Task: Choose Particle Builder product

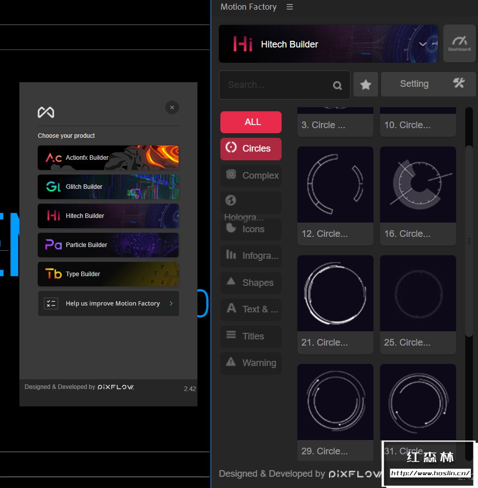Action: click(108, 245)
